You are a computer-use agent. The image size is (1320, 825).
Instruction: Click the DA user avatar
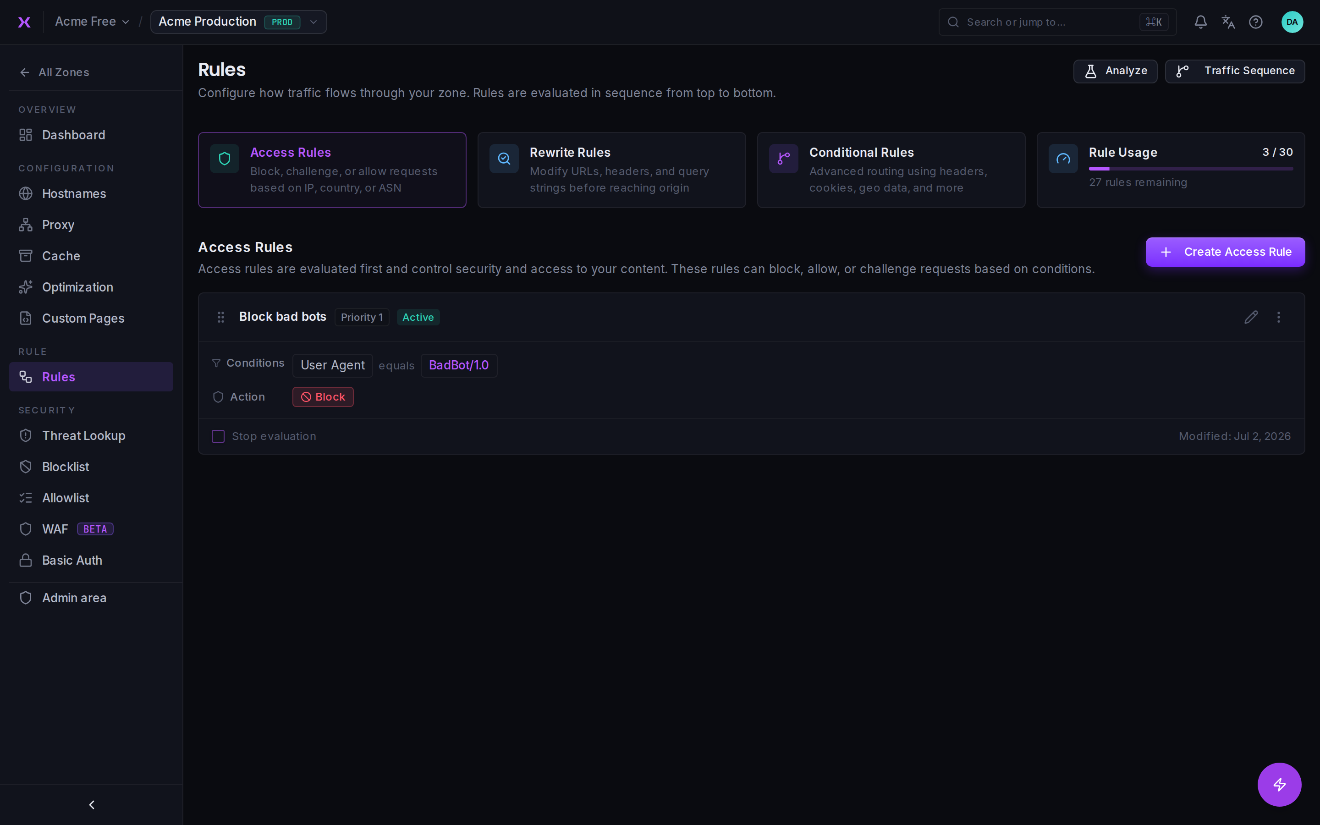click(1292, 22)
